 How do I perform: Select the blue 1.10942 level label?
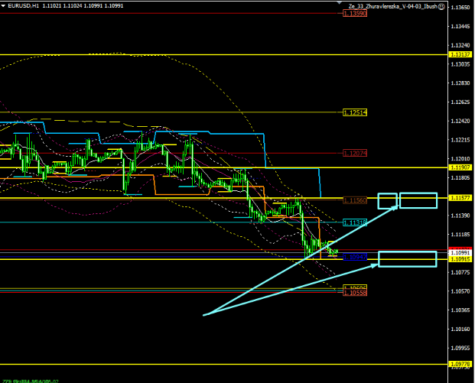(x=354, y=257)
